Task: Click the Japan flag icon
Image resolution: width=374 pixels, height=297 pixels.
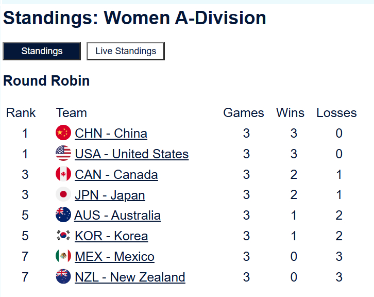Action: (63, 195)
